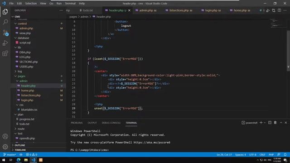The image size is (290, 163).
Task: Open the Help menu
Action: 82,3
